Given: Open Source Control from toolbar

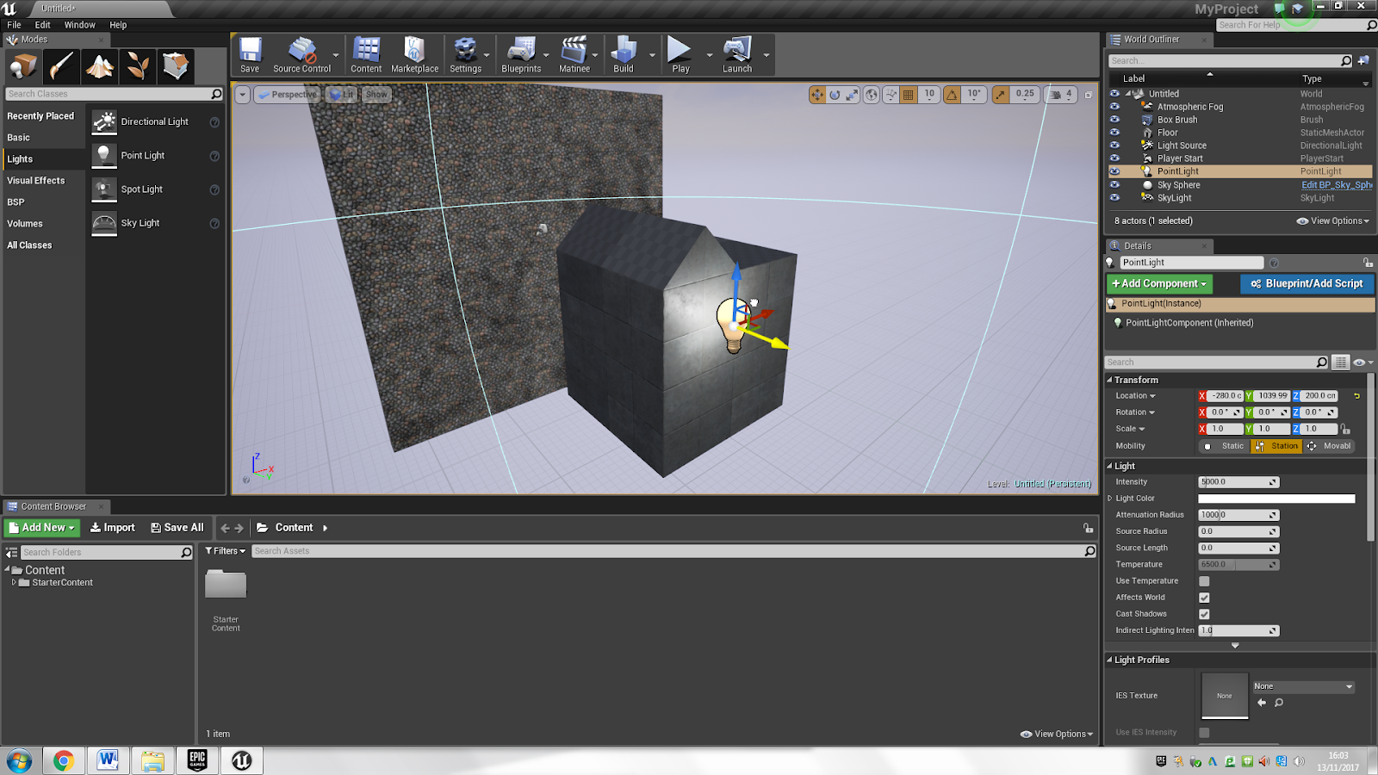Looking at the screenshot, I should pos(301,55).
